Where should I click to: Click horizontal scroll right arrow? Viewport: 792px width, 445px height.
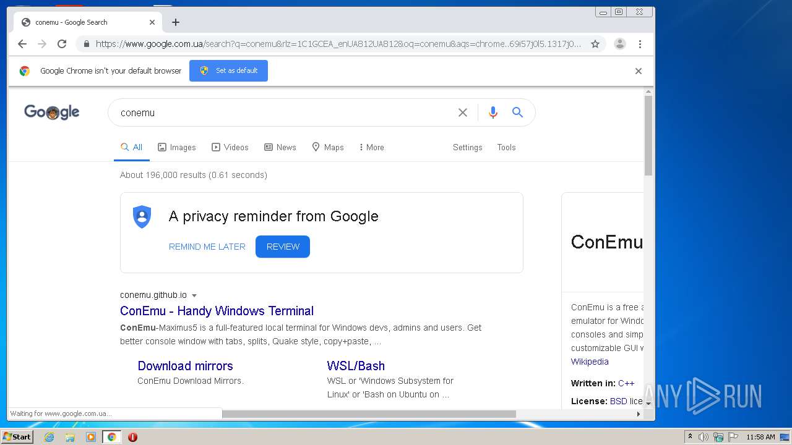pyautogui.click(x=639, y=414)
